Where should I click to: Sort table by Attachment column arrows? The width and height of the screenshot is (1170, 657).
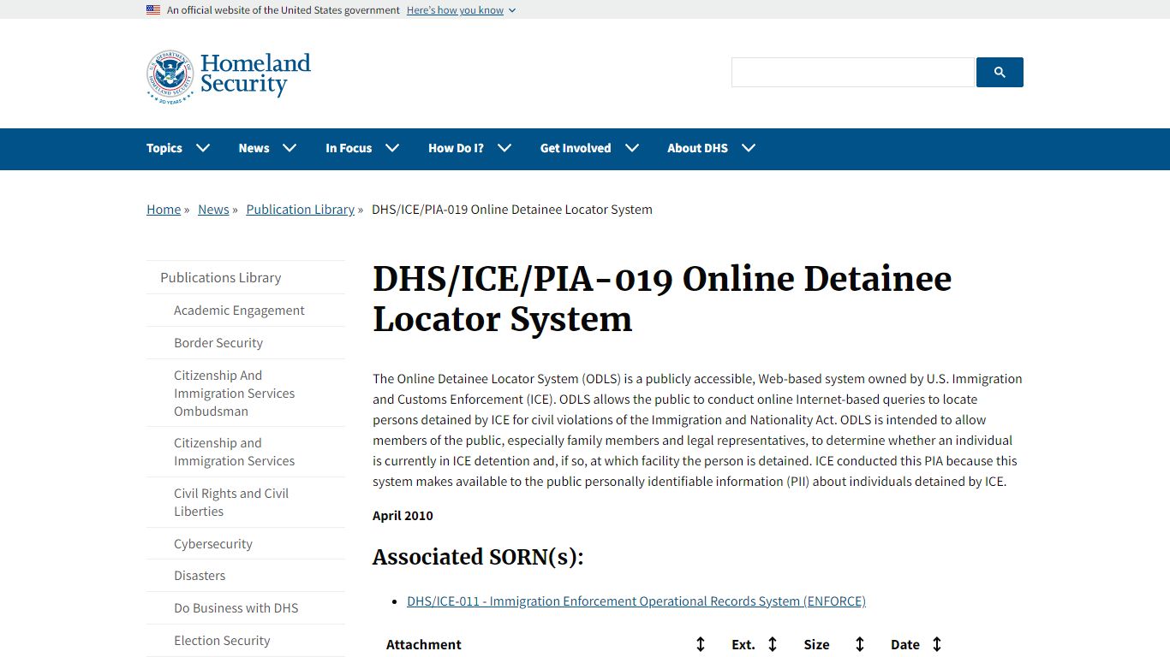click(700, 644)
